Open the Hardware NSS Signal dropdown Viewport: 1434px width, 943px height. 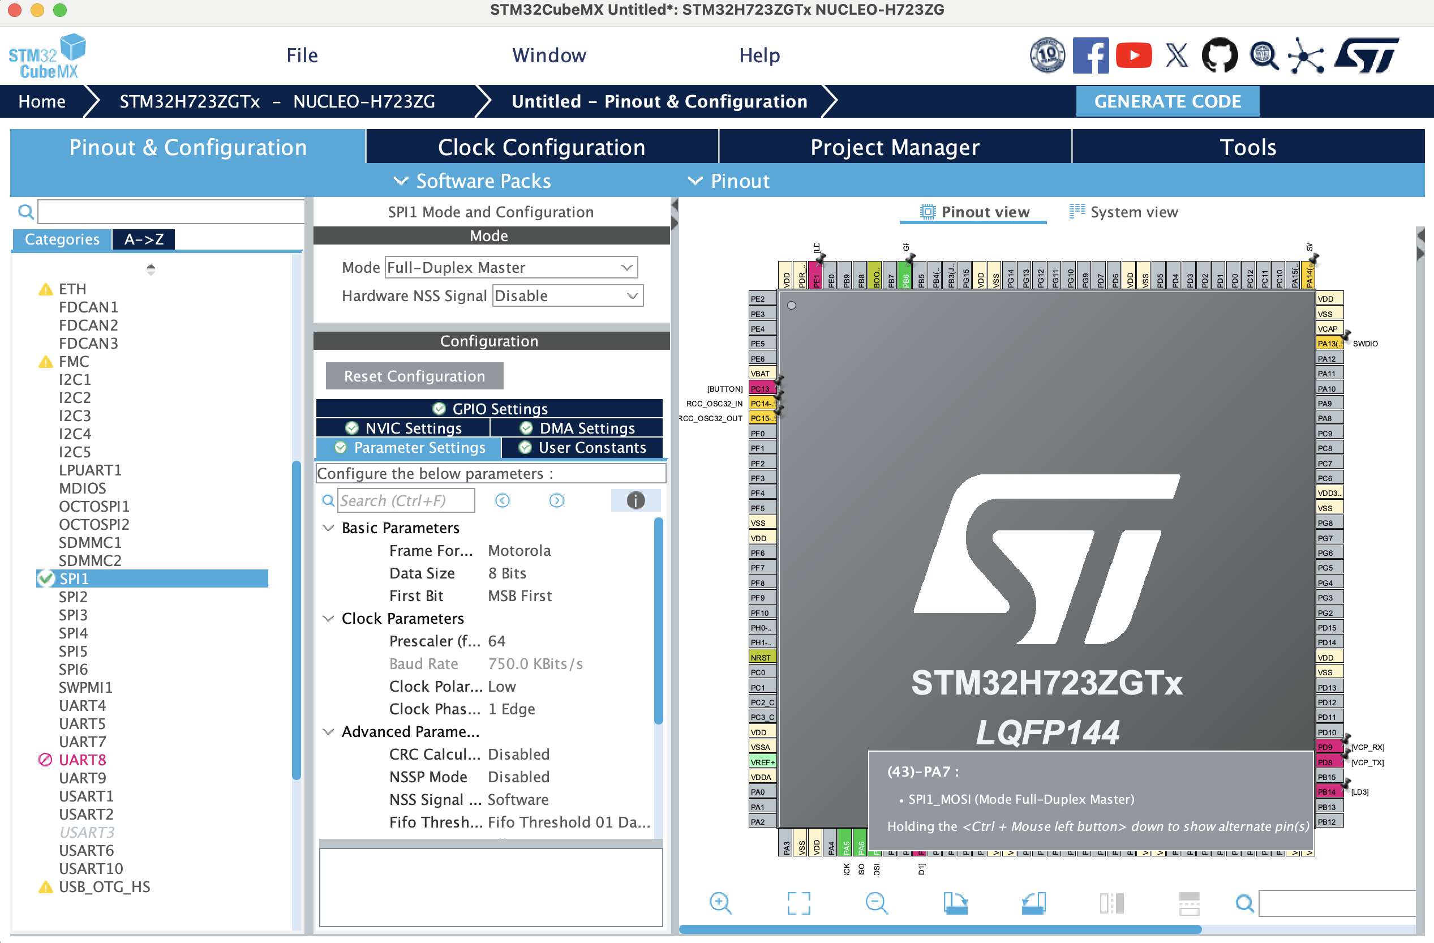click(x=567, y=296)
